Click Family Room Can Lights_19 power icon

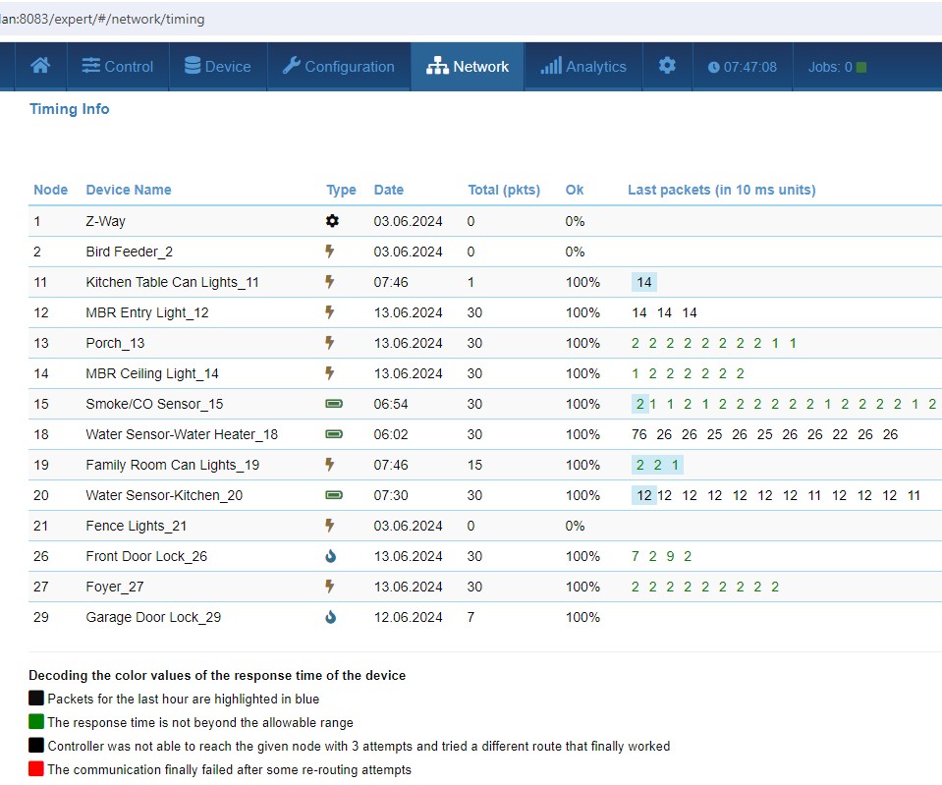[x=329, y=464]
